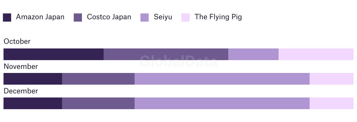Screen dimensions: 357x122
Task: Click The Flying Pig legend swatch
Action: point(186,18)
